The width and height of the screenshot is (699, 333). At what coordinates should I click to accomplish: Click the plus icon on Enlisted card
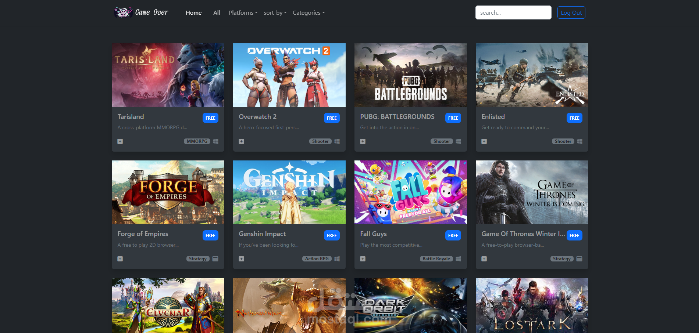[484, 141]
